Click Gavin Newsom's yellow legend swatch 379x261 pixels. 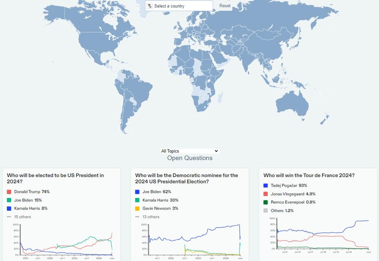pos(137,208)
